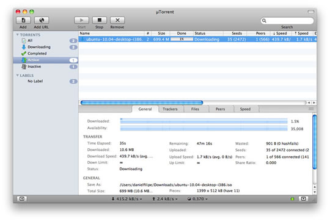Image resolution: width=330 pixels, height=221 pixels.
Task: Select the ubuntu-10.04-desktop-i386 torrent row
Action: point(197,39)
